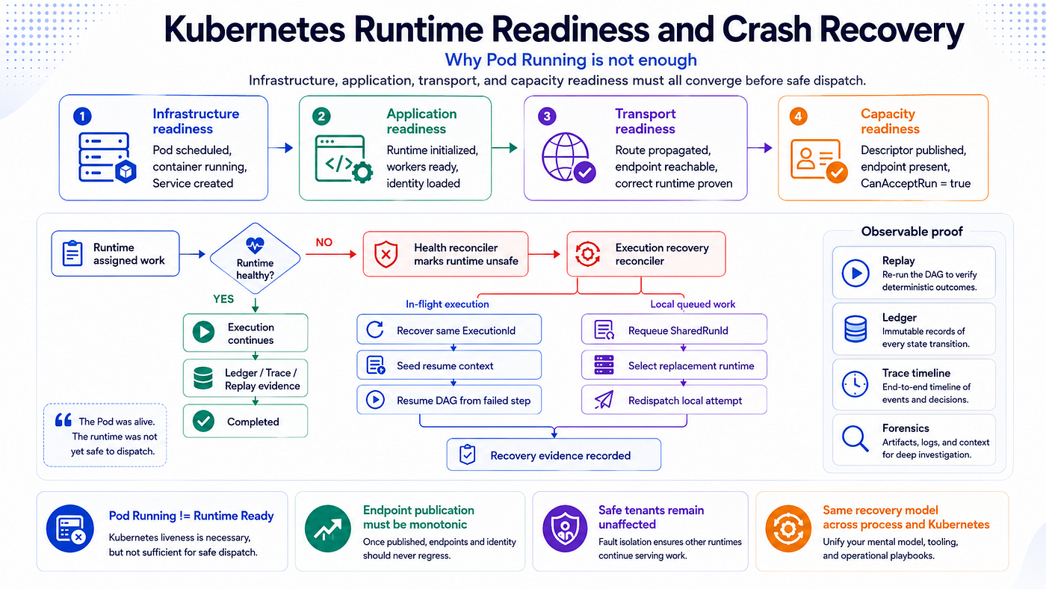Click the red NO label
Screen dimensions: 1046x589
pyautogui.click(x=324, y=243)
